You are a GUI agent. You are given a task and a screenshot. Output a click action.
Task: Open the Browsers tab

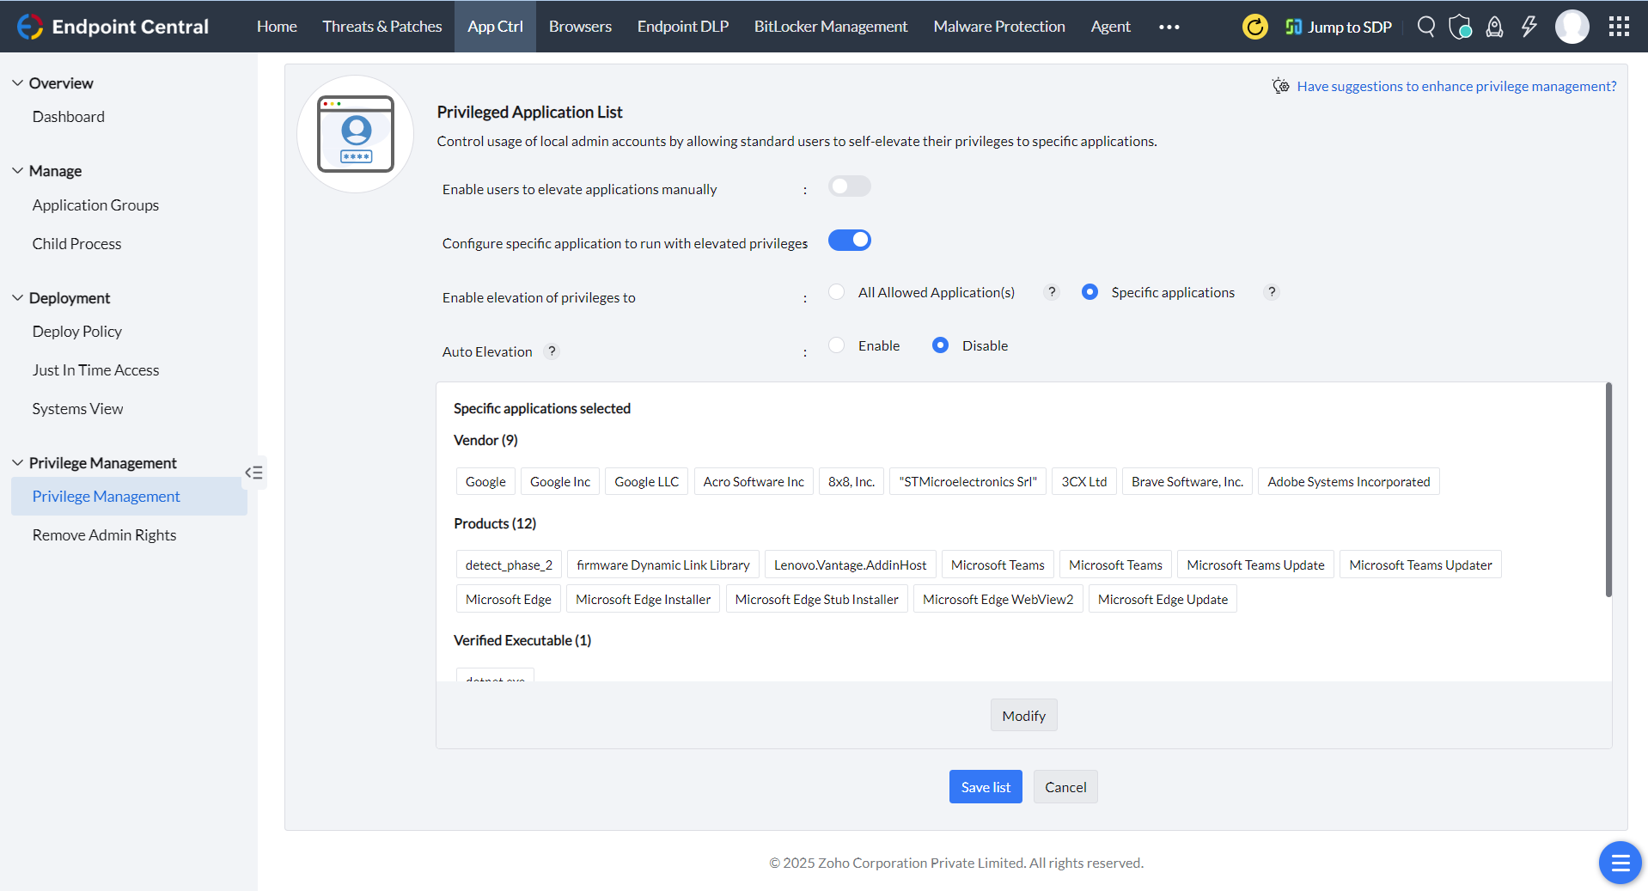click(580, 27)
